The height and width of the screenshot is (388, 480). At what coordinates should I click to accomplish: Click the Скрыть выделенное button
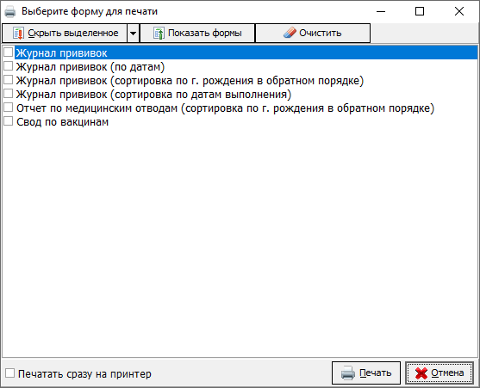(65, 33)
